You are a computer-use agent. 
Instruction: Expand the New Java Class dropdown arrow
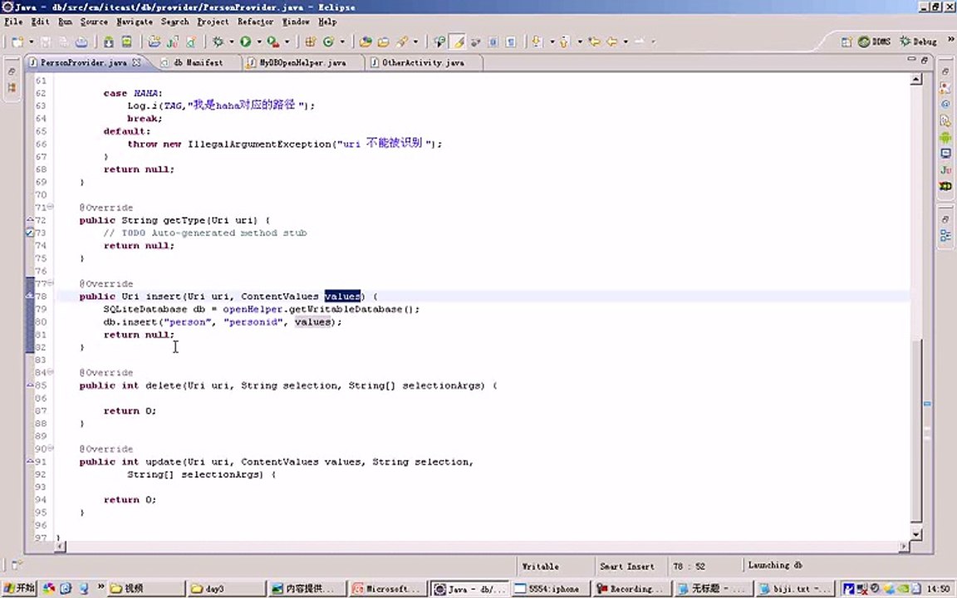click(x=341, y=42)
